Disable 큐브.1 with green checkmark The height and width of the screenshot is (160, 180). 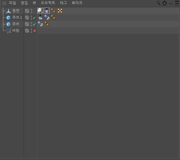click(34, 17)
